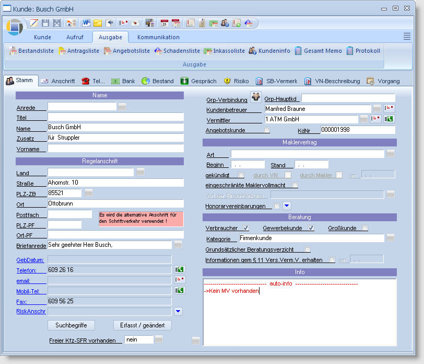
Task: Click the Bestandsliste output icon
Action: click(x=13, y=51)
